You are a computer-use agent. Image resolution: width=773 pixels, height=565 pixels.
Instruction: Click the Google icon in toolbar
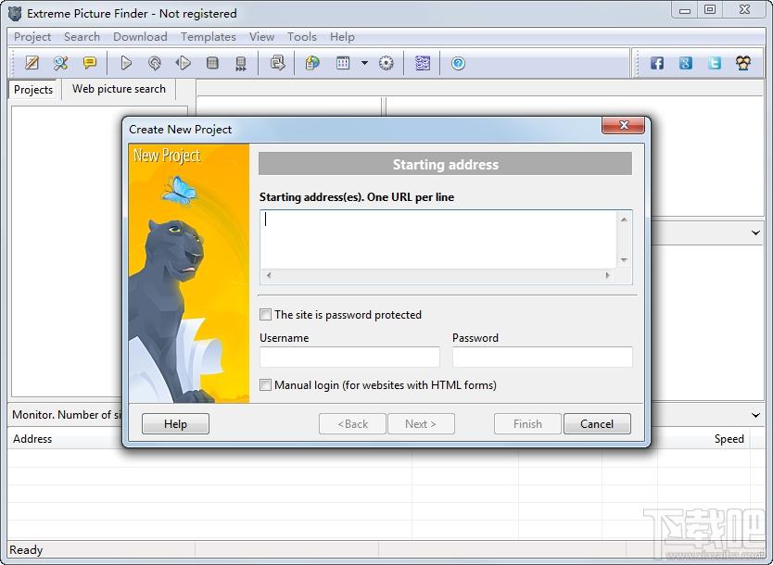pyautogui.click(x=686, y=63)
